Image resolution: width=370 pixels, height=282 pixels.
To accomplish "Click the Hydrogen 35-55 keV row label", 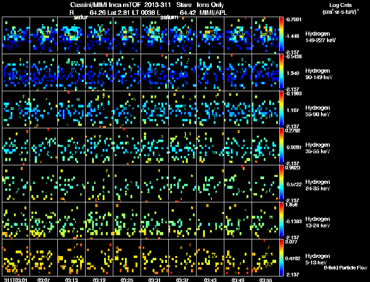I will pyautogui.click(x=318, y=148).
